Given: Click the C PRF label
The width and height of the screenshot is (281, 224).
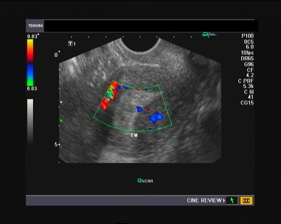Looking at the screenshot, I should point(245,81).
